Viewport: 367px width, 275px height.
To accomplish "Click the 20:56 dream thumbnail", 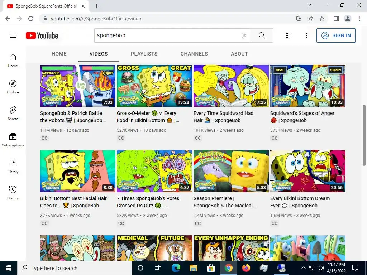I will point(308,171).
